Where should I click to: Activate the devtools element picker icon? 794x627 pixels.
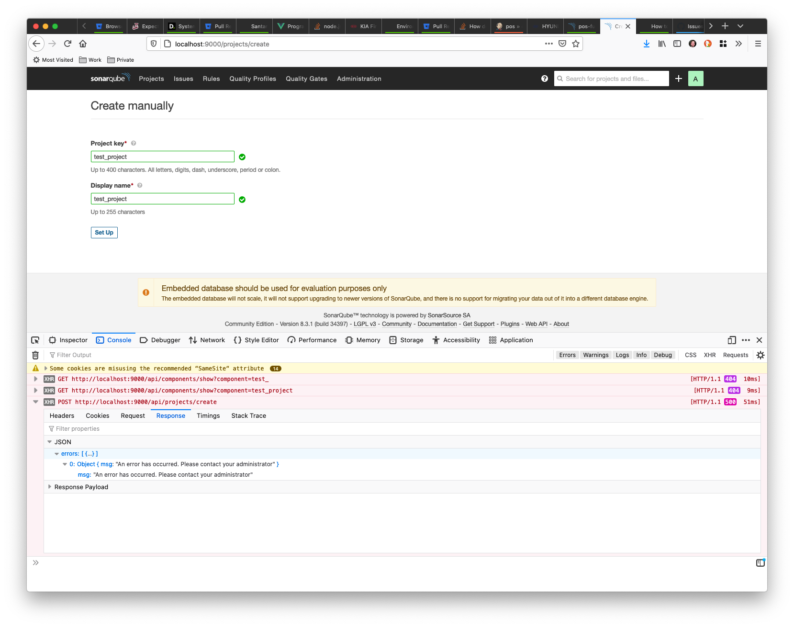tap(35, 340)
